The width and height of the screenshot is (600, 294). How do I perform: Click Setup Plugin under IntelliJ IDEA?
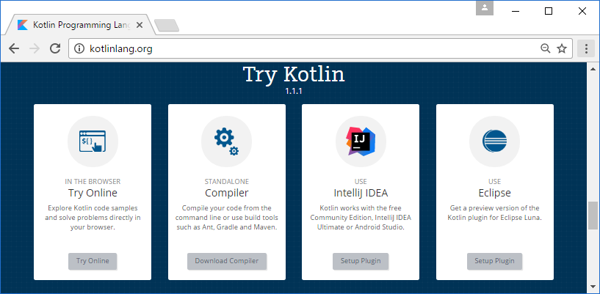coord(361,261)
